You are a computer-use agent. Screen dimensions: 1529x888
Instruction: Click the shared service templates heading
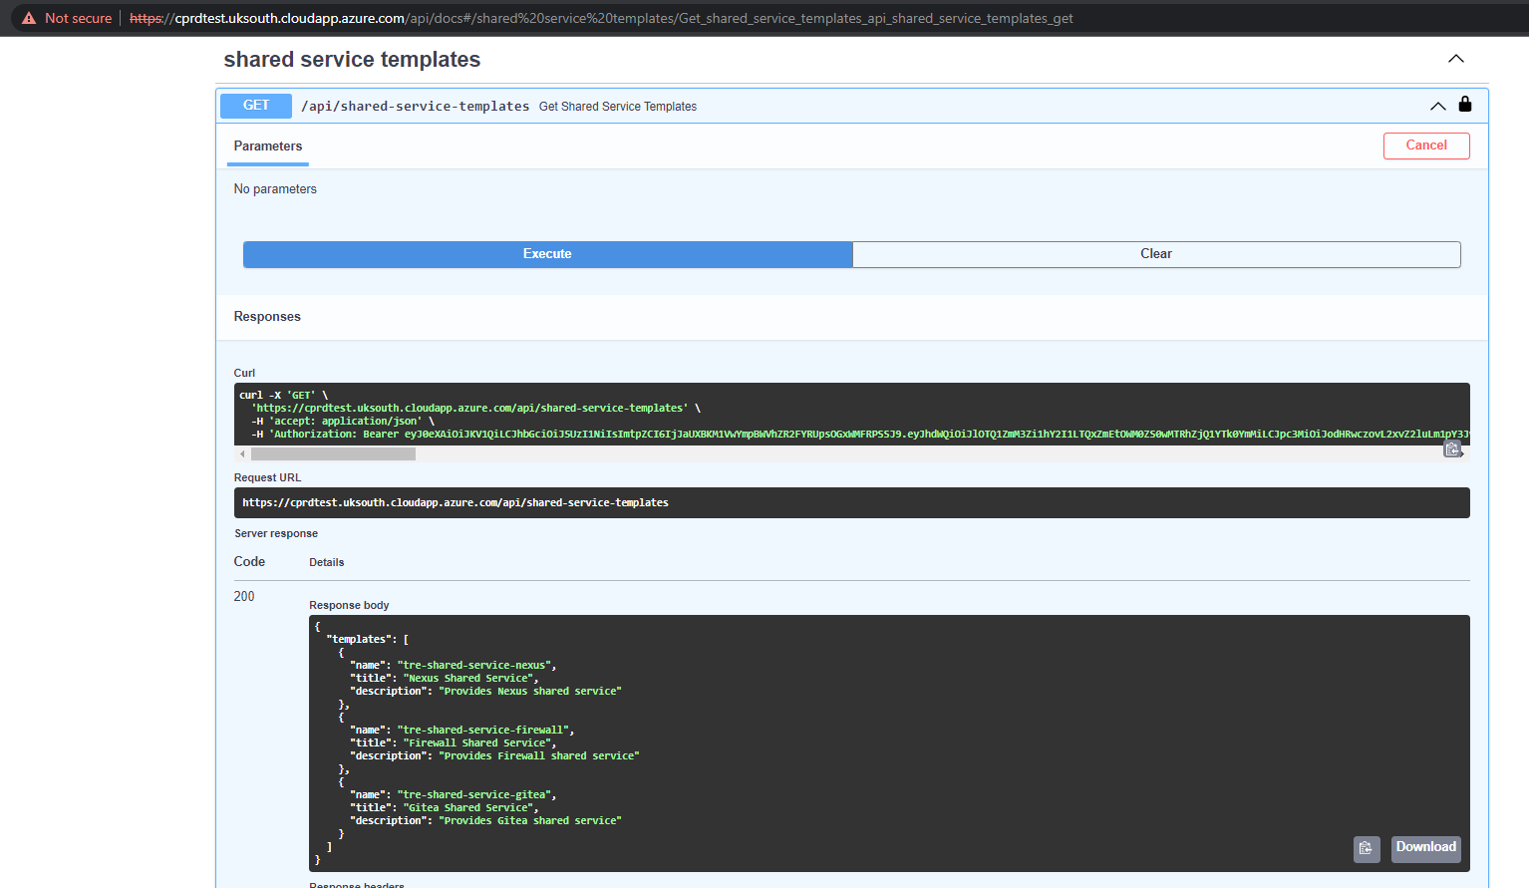click(351, 59)
